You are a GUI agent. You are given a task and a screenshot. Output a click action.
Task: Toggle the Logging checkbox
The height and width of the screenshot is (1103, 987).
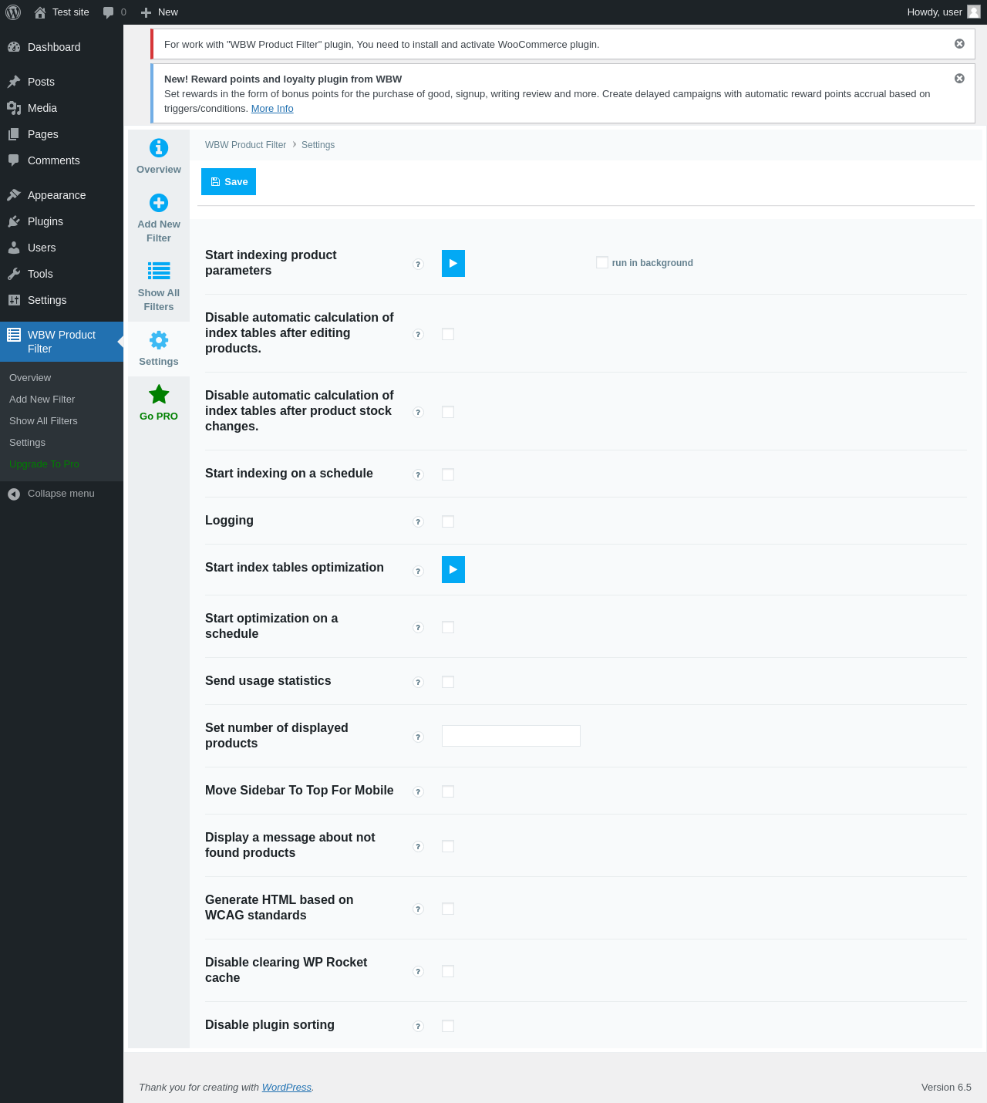tap(448, 521)
